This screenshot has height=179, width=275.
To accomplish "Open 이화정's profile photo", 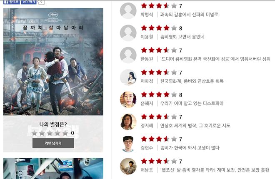I will coord(128,77).
